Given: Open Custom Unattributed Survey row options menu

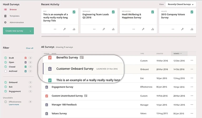Looking at the screenshot, I should (x=192, y=96).
